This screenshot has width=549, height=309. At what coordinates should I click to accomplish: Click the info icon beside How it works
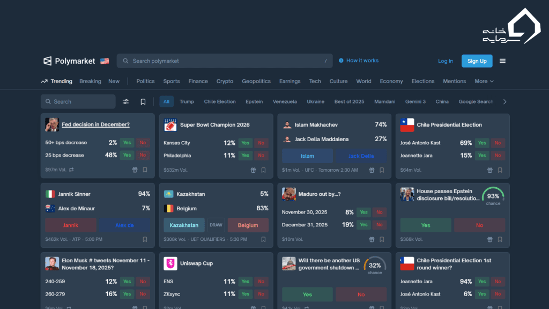tap(341, 61)
